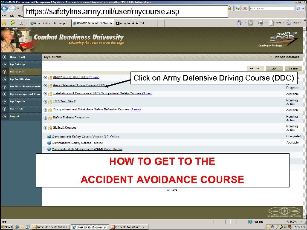Click the green Refresh icon
This screenshot has height=230, width=307.
pyautogui.click(x=237, y=9)
